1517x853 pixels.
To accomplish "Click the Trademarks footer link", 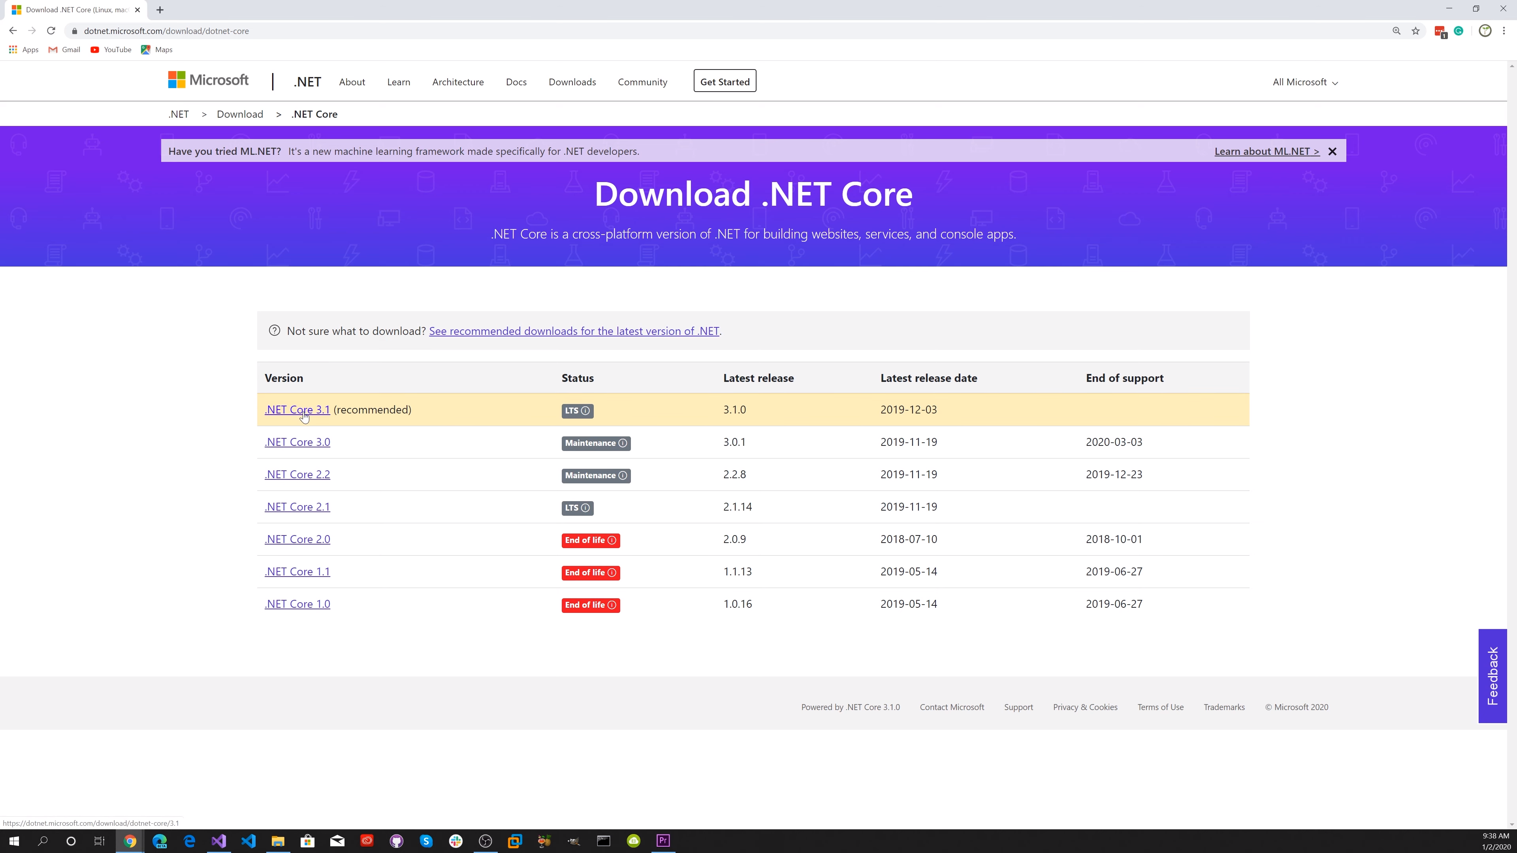I will click(1224, 707).
